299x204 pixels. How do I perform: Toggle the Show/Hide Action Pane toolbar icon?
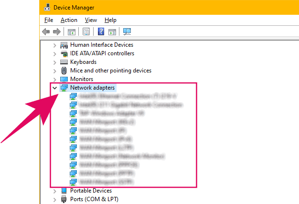112,32
